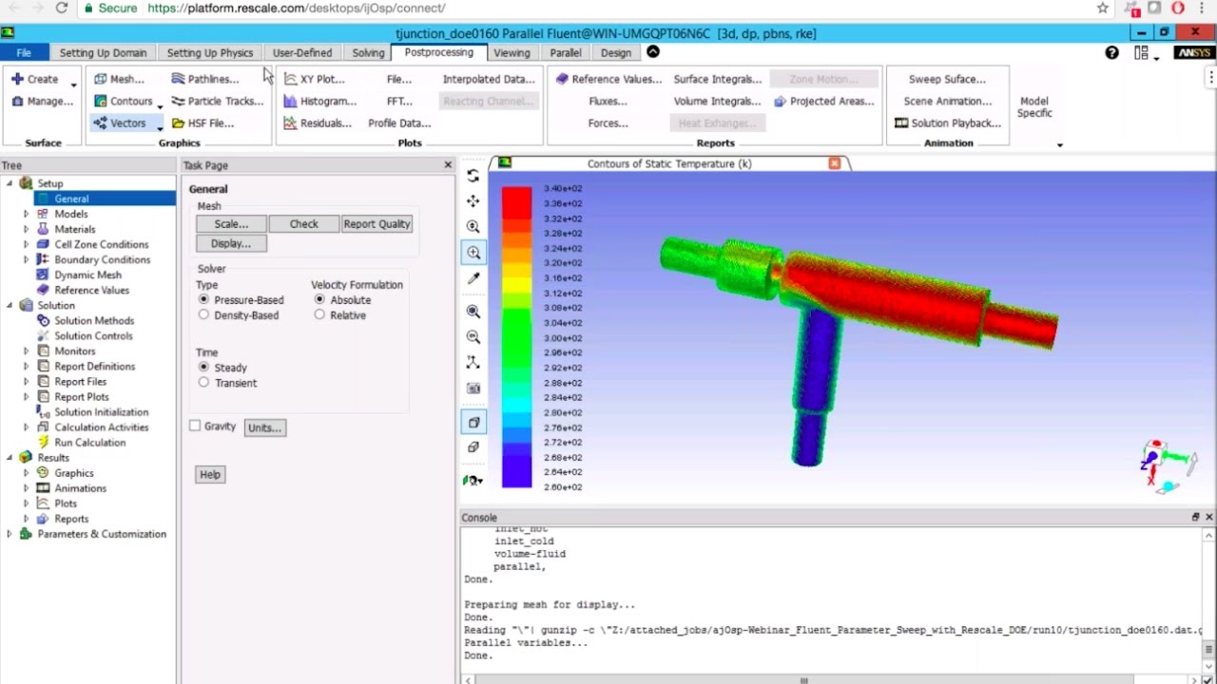The image size is (1217, 684).
Task: Open the Mesh display graphics tool
Action: tap(119, 79)
